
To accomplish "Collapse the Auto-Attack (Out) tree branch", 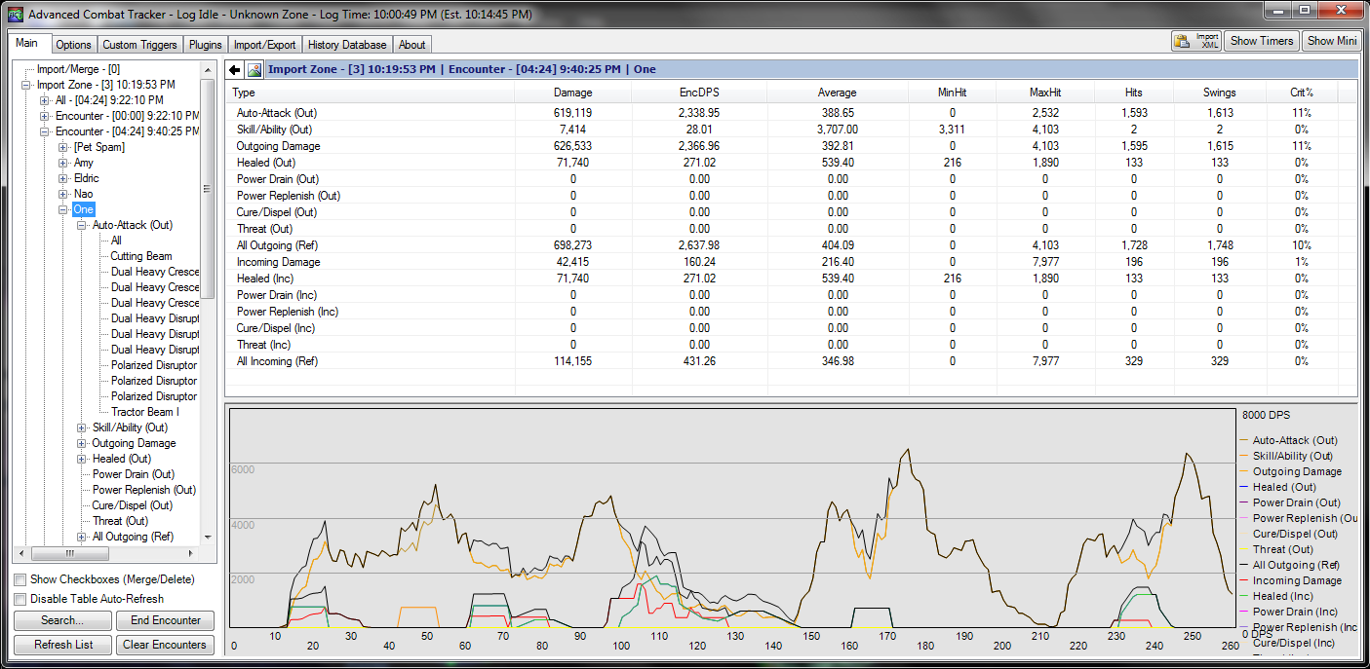I will [82, 225].
